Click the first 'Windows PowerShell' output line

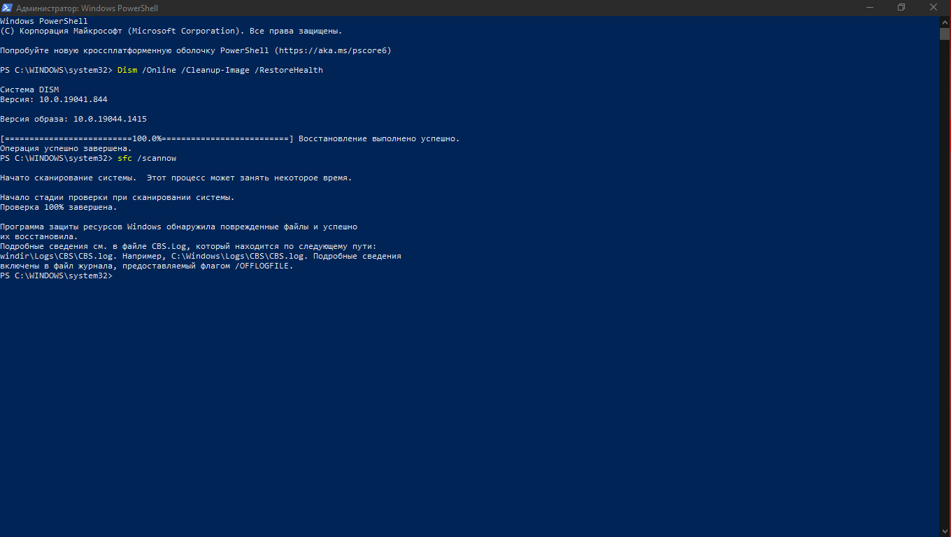point(44,22)
